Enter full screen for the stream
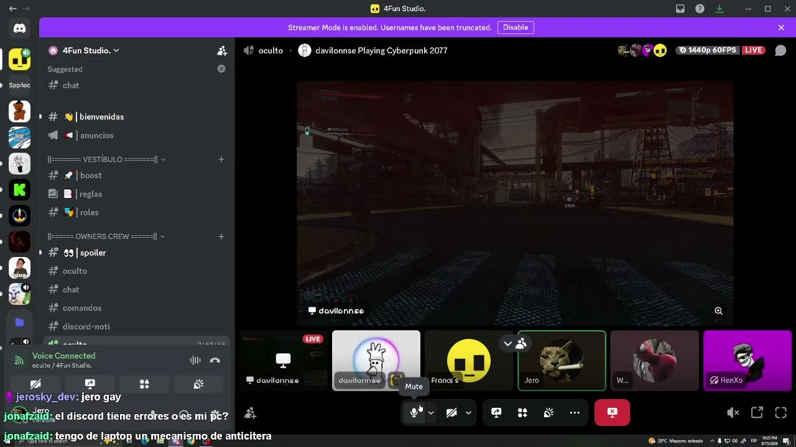The image size is (796, 447). 780,413
